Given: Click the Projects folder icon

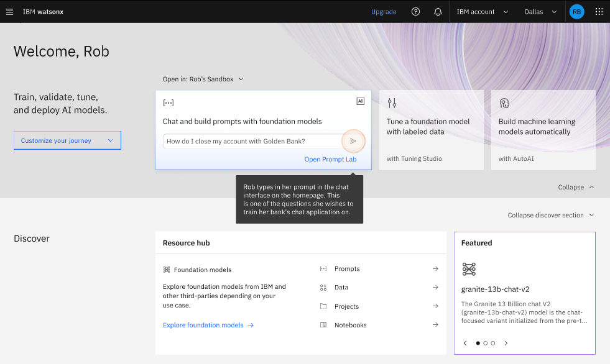Looking at the screenshot, I should [x=323, y=306].
